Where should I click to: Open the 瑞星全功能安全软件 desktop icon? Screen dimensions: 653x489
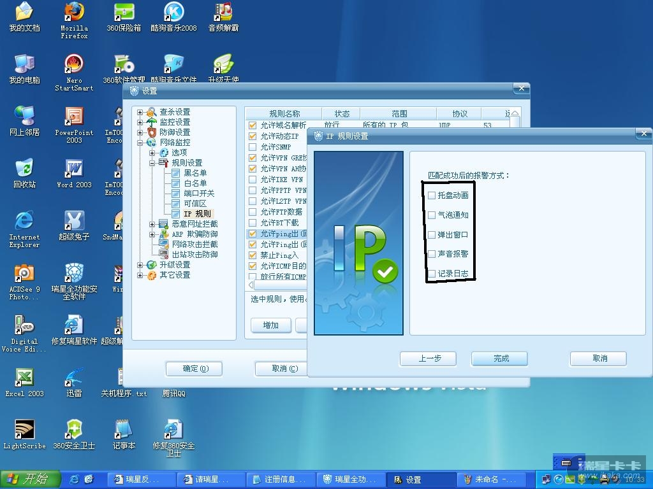[74, 274]
